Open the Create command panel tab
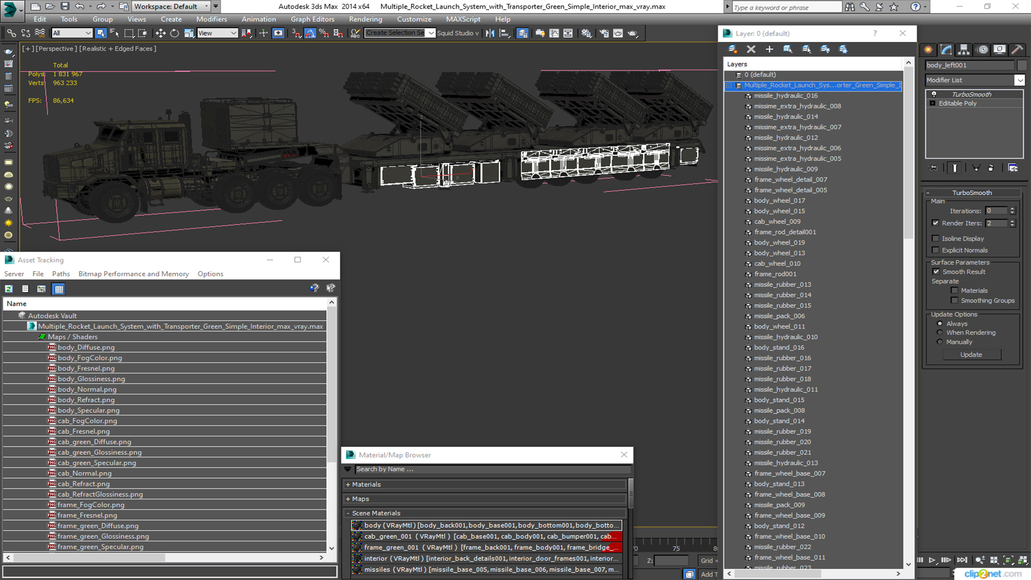The height and width of the screenshot is (580, 1031). tap(928, 49)
